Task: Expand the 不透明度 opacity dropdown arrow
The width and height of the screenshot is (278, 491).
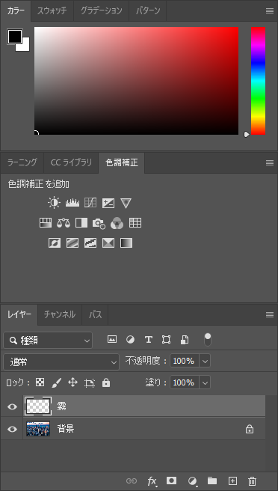Action: [205, 361]
